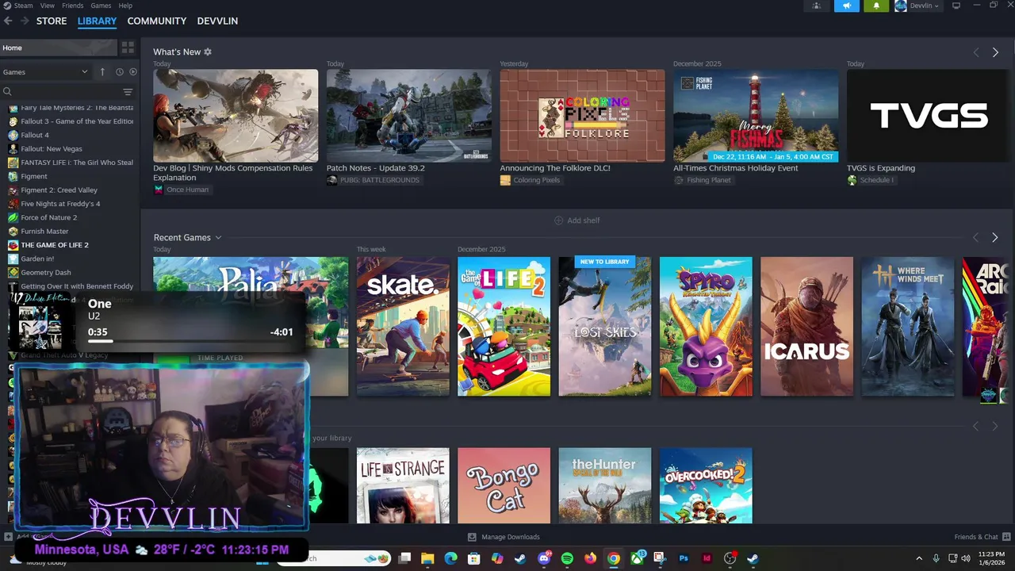Viewport: 1015px width, 571px height.
Task: Add a new shelf
Action: (x=576, y=220)
